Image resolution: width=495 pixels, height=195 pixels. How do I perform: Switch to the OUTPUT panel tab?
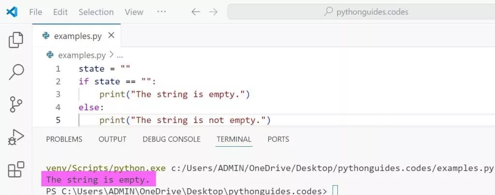[x=112, y=139]
